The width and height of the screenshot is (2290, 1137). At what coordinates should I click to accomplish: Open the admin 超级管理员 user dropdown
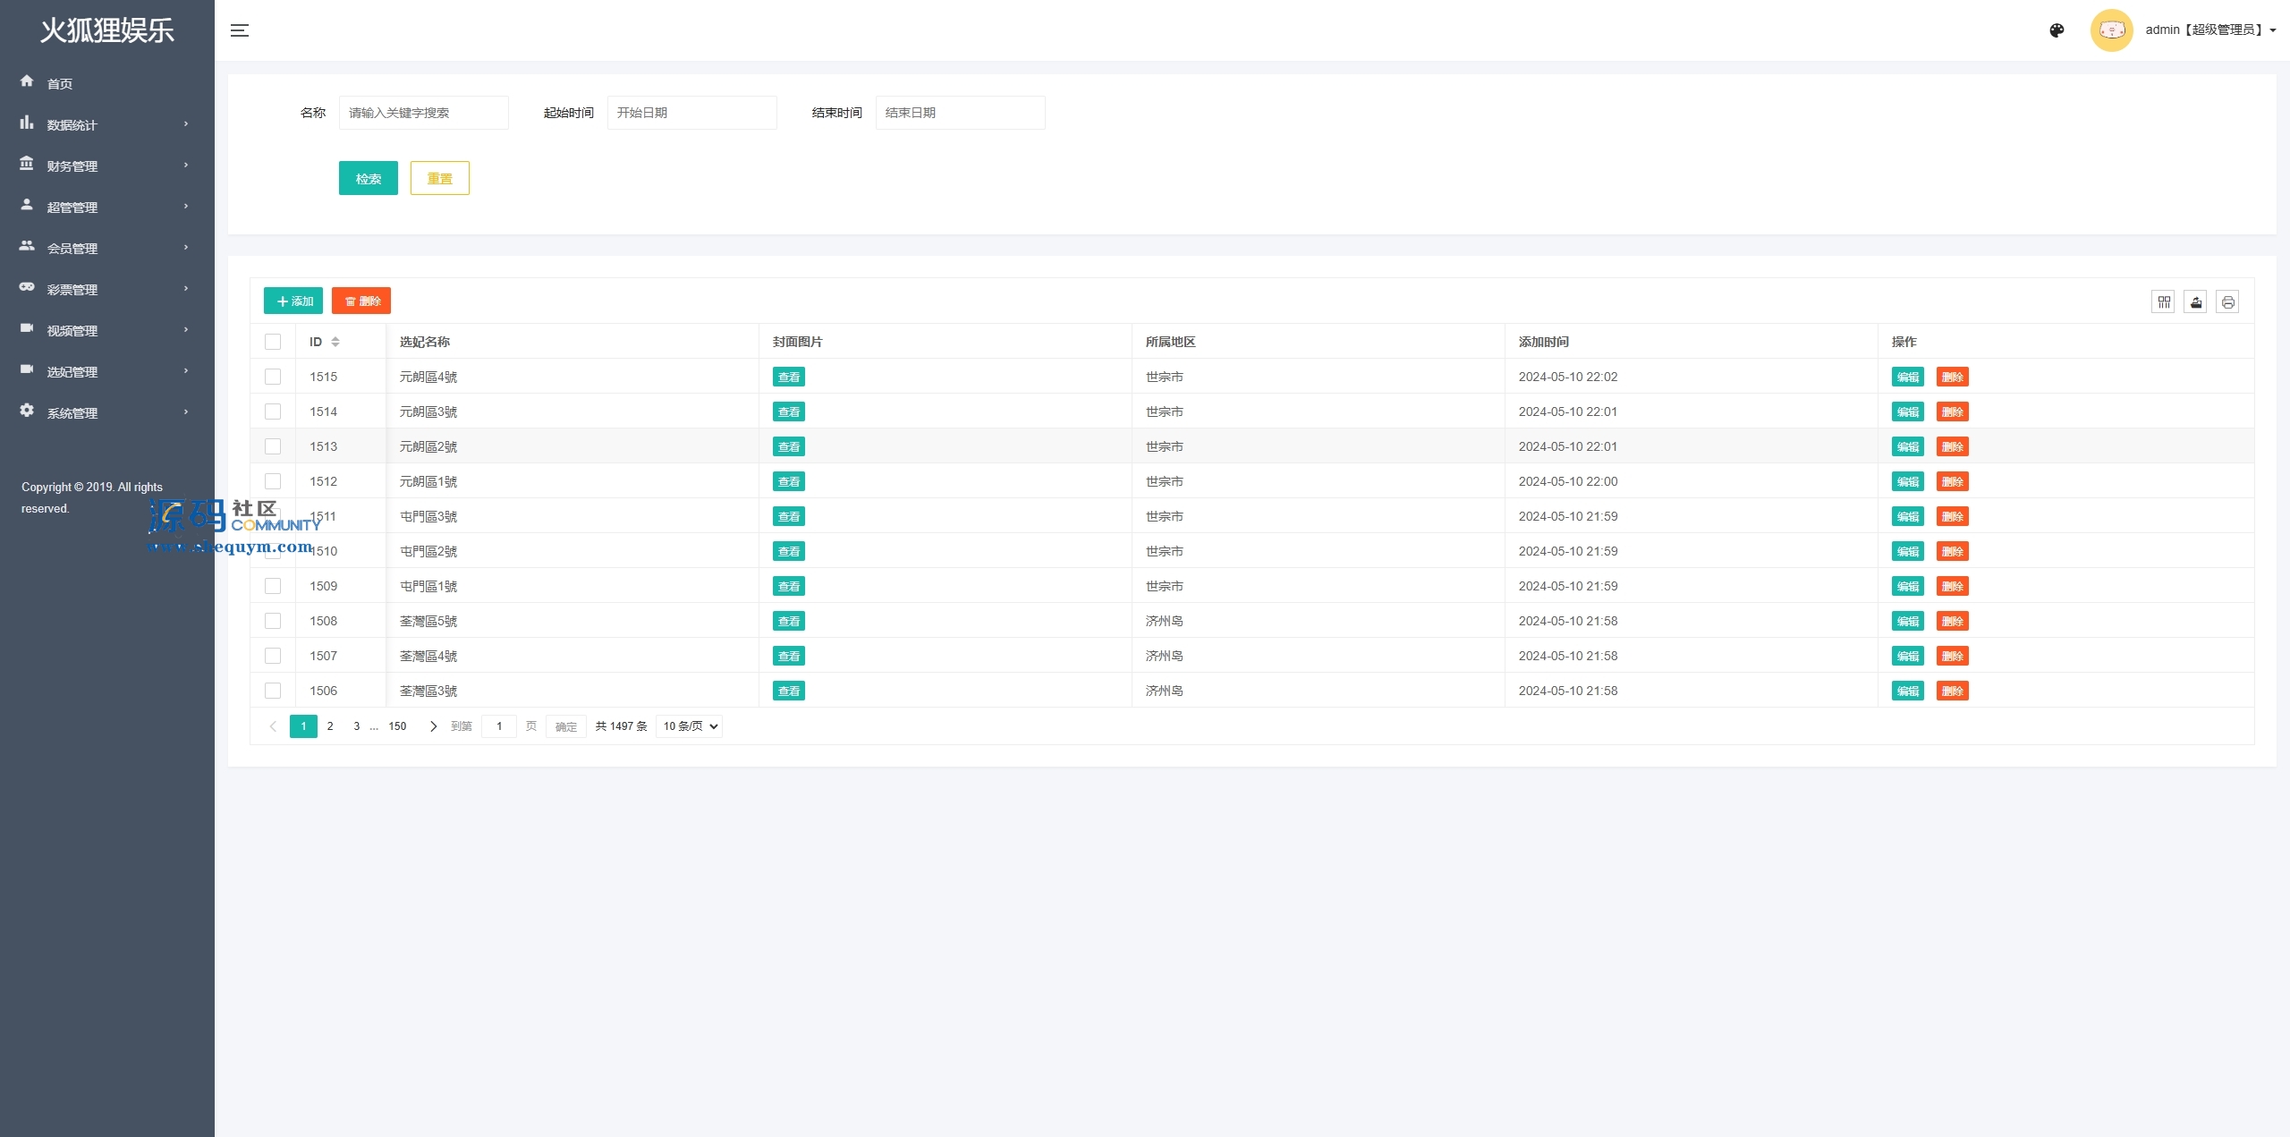point(2209,30)
